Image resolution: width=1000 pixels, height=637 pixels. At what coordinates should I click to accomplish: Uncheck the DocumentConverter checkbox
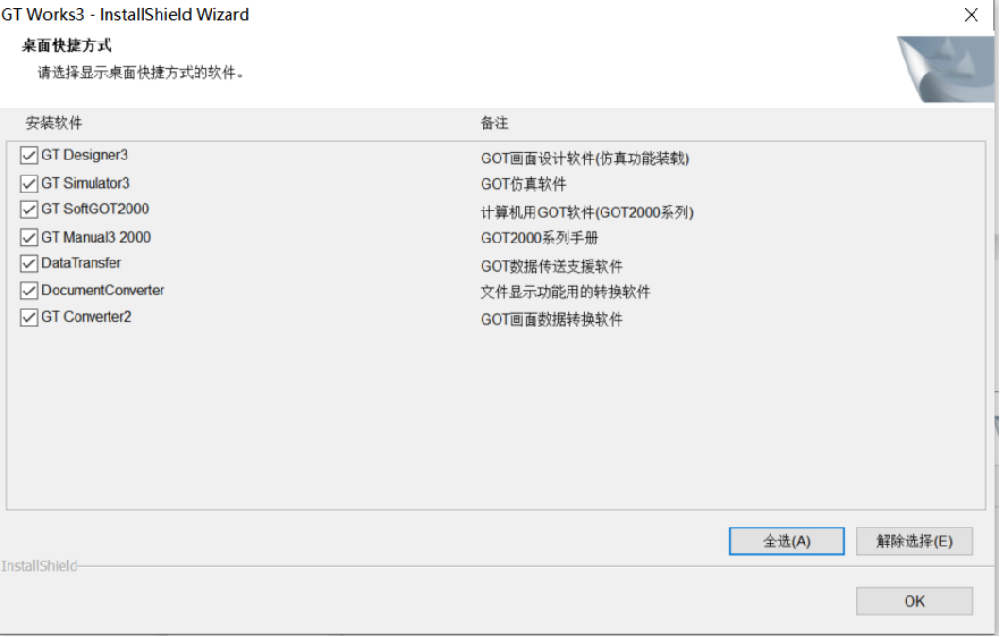28,291
